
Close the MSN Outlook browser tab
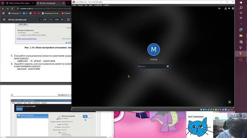pyautogui.click(x=33, y=3)
